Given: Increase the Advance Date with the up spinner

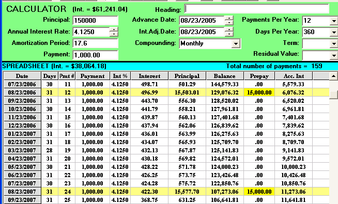Looking at the screenshot, I should tap(229, 18).
